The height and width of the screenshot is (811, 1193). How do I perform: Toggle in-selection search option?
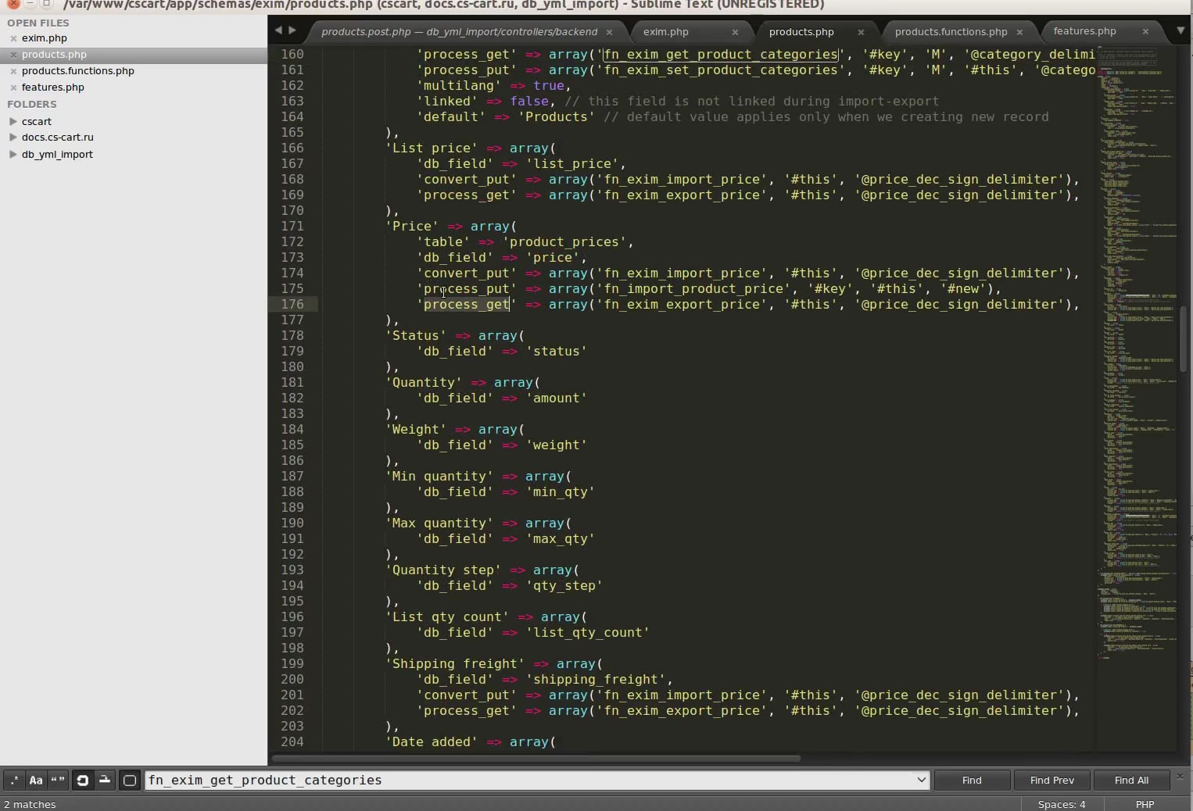104,780
